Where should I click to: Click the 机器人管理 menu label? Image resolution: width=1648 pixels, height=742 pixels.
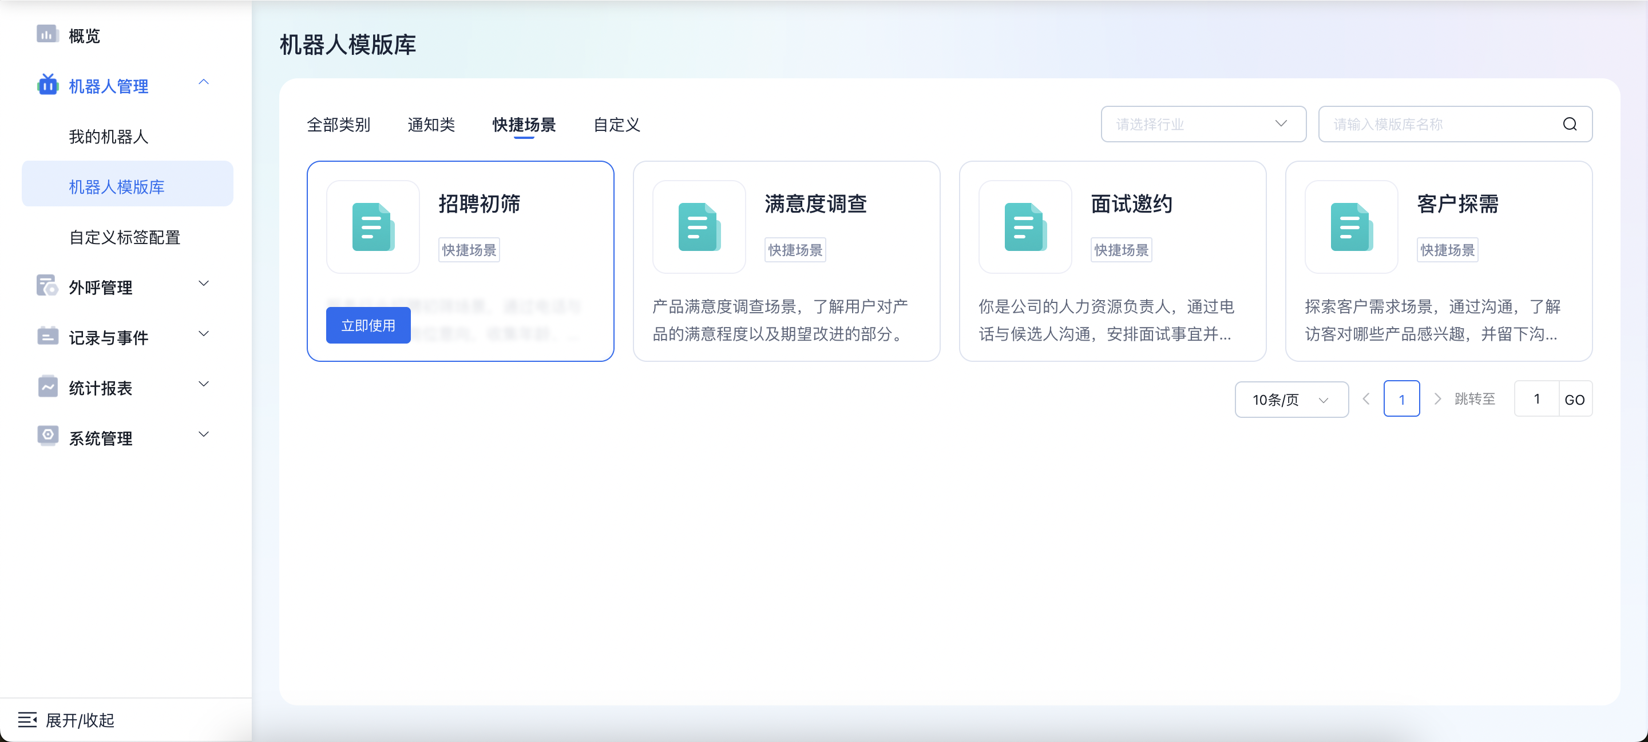tap(109, 86)
